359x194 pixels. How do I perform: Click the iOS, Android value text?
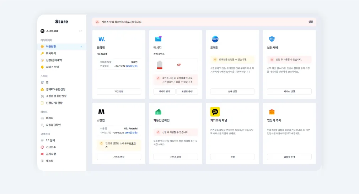pyautogui.click(x=130, y=129)
